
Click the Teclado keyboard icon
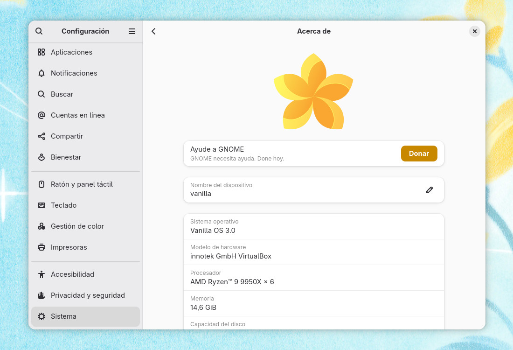(41, 205)
